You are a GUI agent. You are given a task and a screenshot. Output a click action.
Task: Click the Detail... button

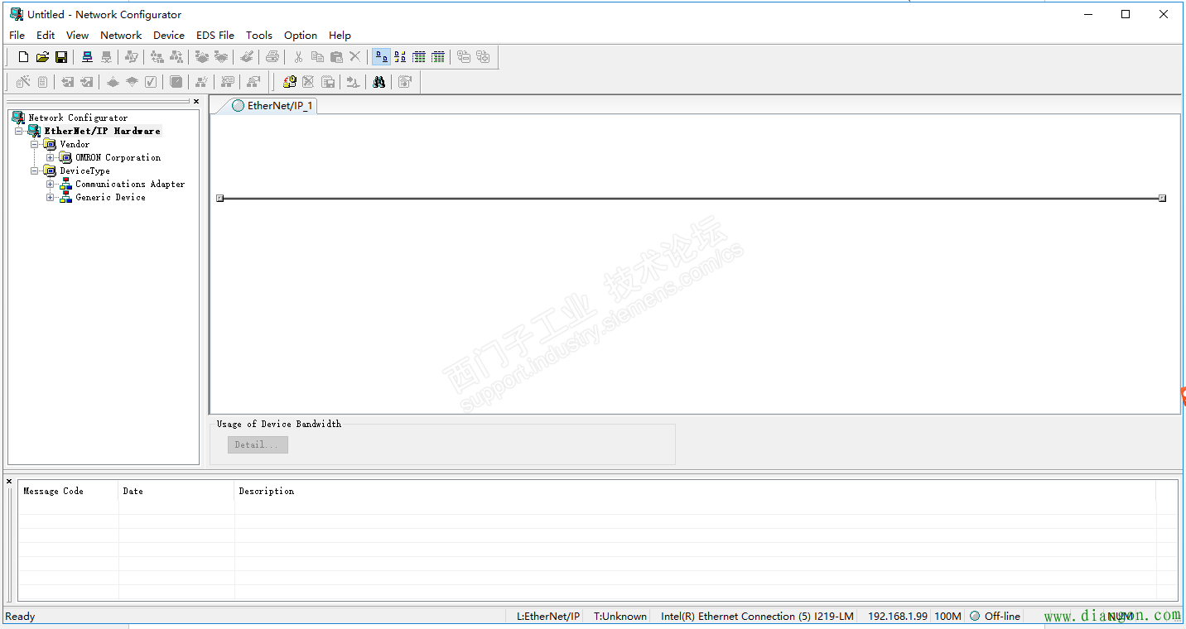tap(258, 445)
